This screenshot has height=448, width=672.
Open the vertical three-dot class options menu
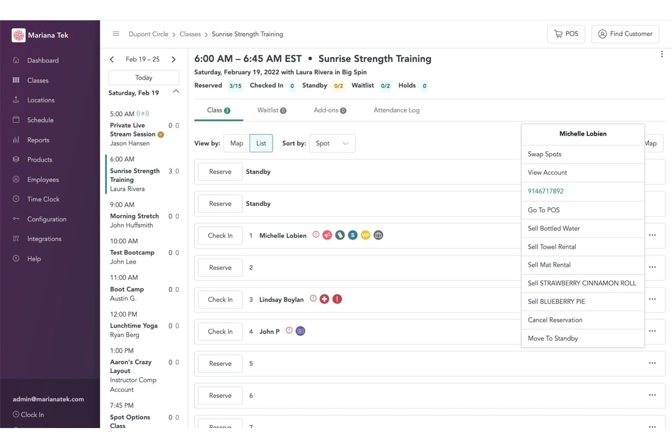coord(662,54)
